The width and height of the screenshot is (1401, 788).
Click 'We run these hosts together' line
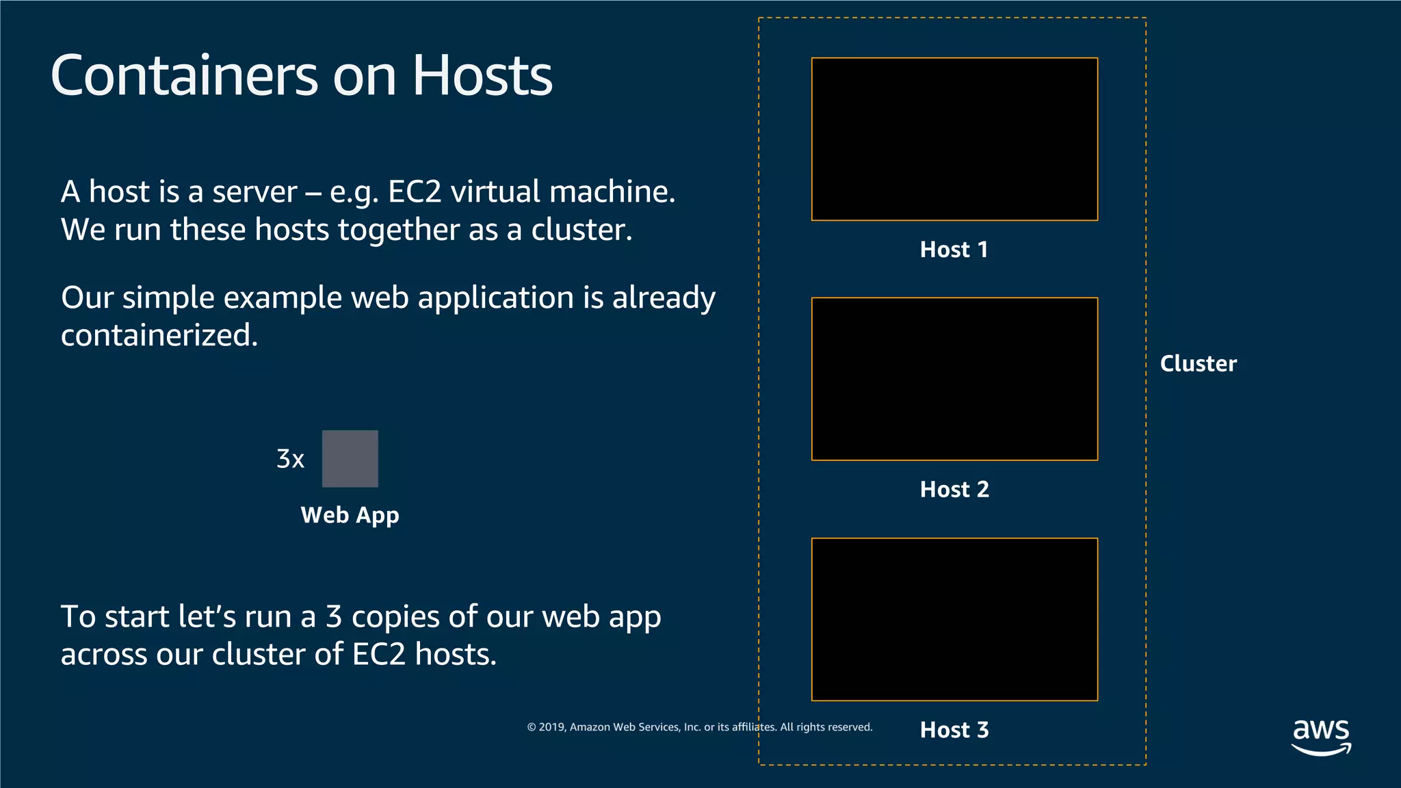(260, 230)
